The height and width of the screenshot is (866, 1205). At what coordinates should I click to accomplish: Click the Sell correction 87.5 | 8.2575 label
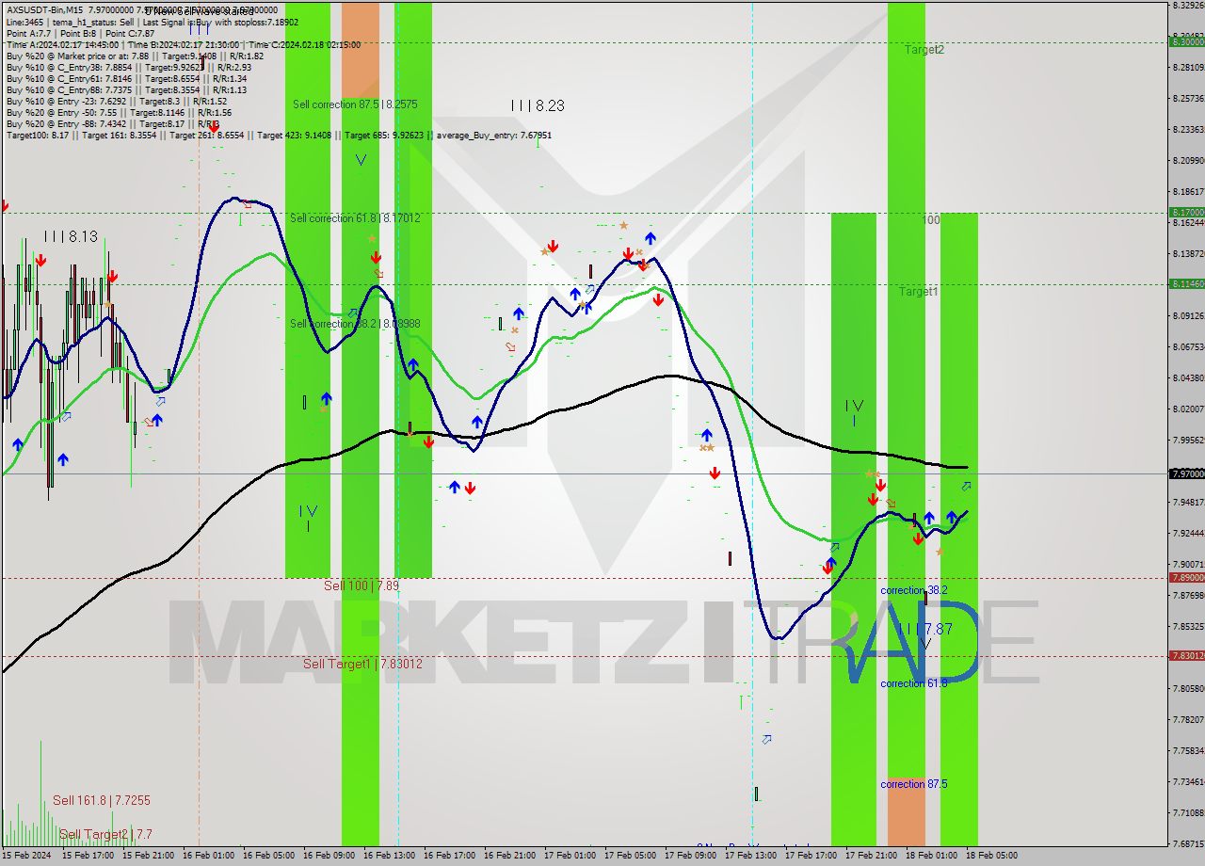pos(355,104)
